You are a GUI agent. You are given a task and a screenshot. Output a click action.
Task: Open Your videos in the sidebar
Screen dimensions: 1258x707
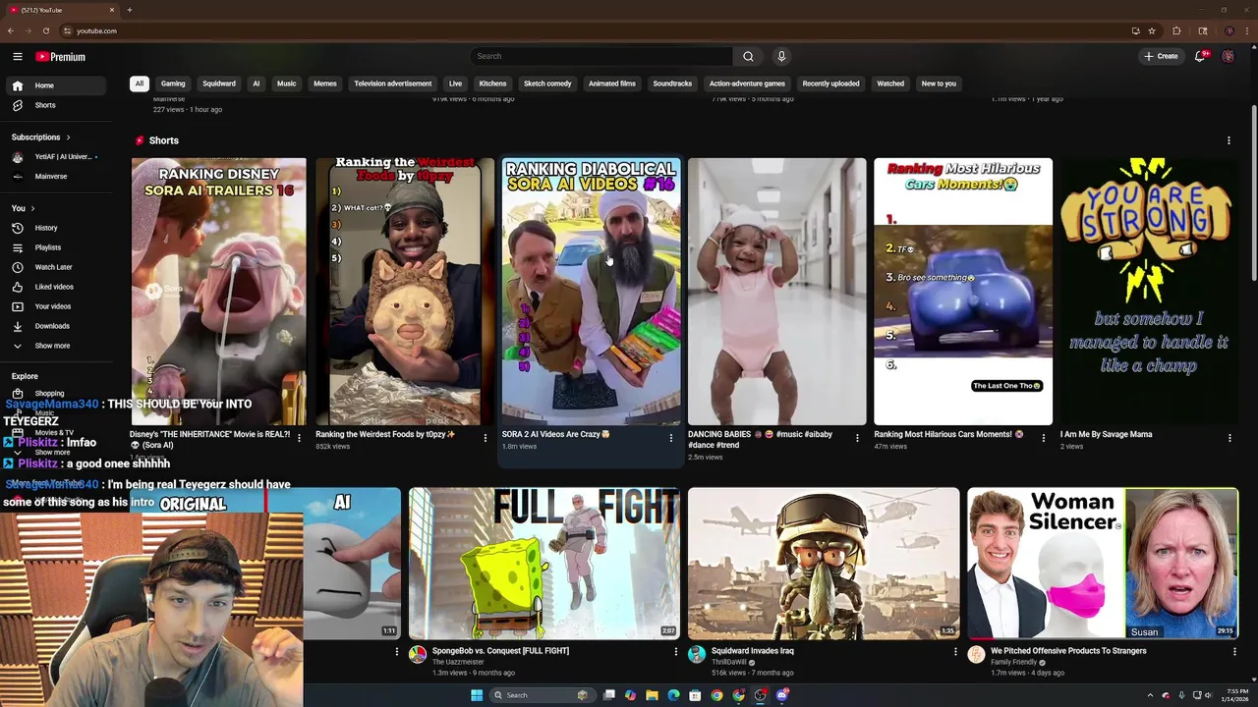click(55, 306)
